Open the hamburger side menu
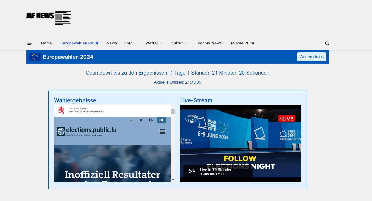 (30, 43)
